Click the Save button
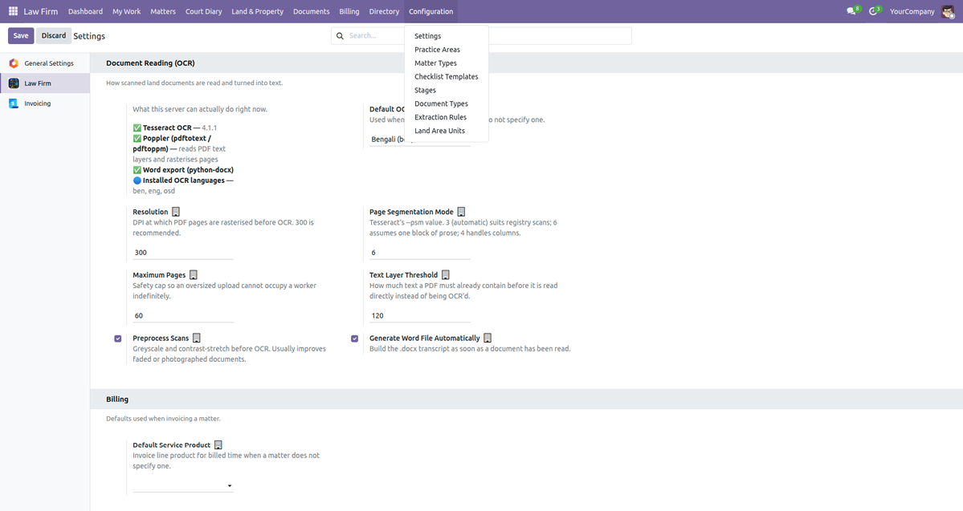Screen dimensions: 963x511 pos(21,35)
